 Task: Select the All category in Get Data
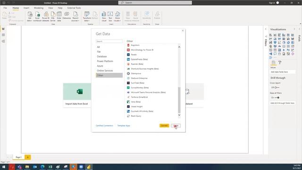point(109,47)
